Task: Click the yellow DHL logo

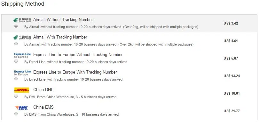Action: point(21,90)
